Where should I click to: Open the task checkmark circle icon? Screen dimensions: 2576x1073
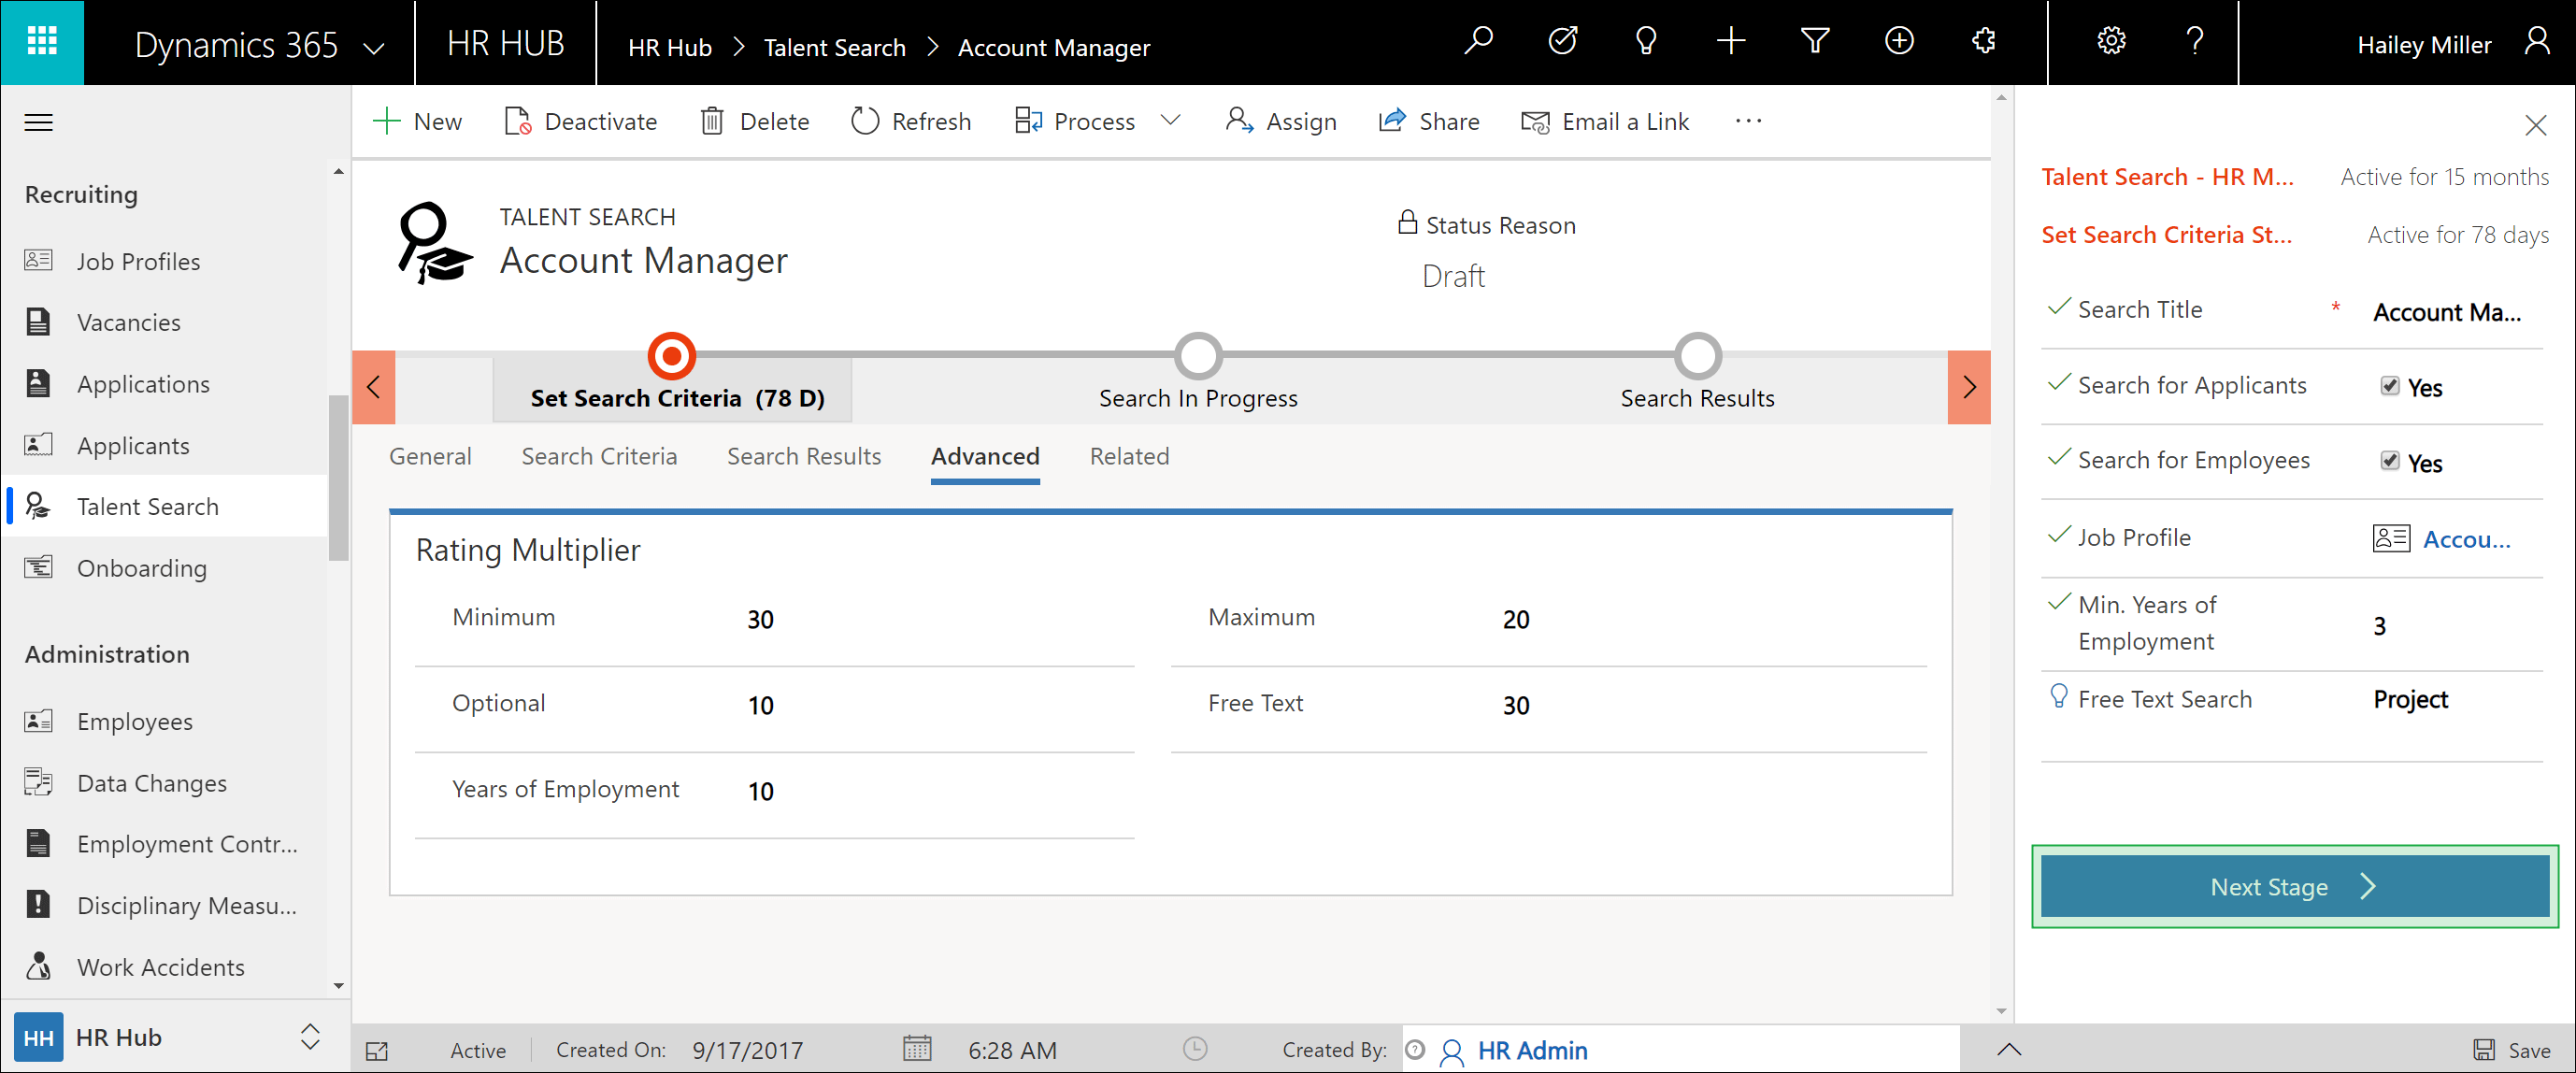point(1563,42)
